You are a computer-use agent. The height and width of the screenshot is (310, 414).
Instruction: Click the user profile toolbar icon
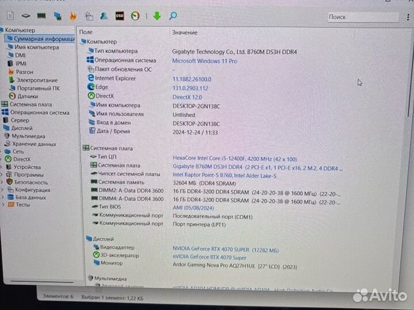(x=104, y=16)
